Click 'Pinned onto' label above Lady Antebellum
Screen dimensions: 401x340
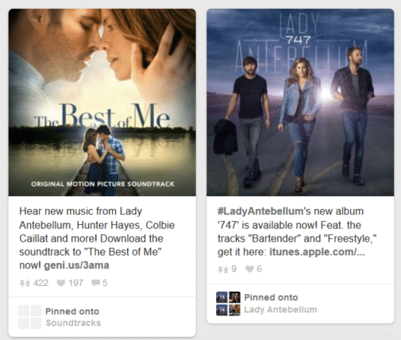click(x=271, y=298)
